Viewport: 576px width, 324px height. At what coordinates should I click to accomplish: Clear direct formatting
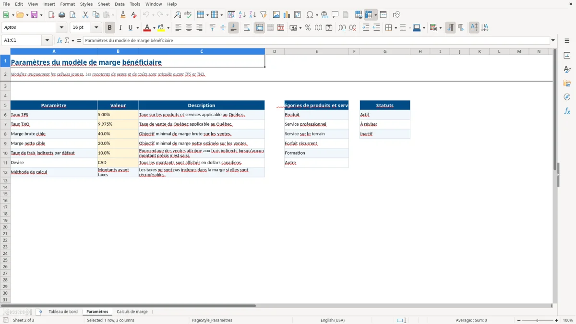134,15
